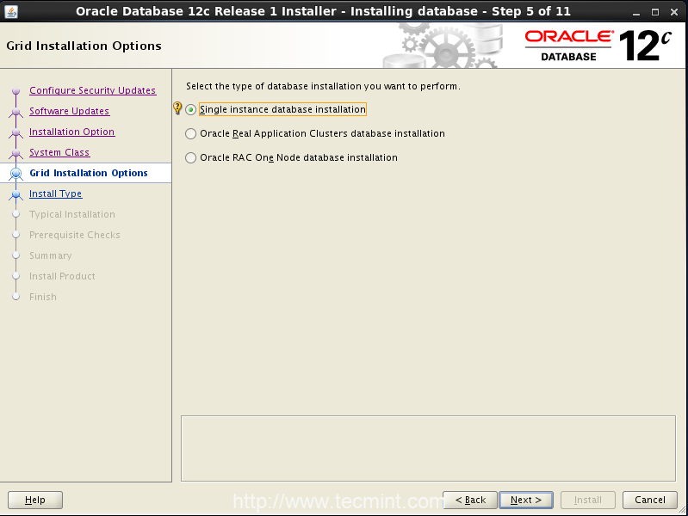This screenshot has height=516, width=688.
Task: Cancel the installation
Action: [x=650, y=500]
